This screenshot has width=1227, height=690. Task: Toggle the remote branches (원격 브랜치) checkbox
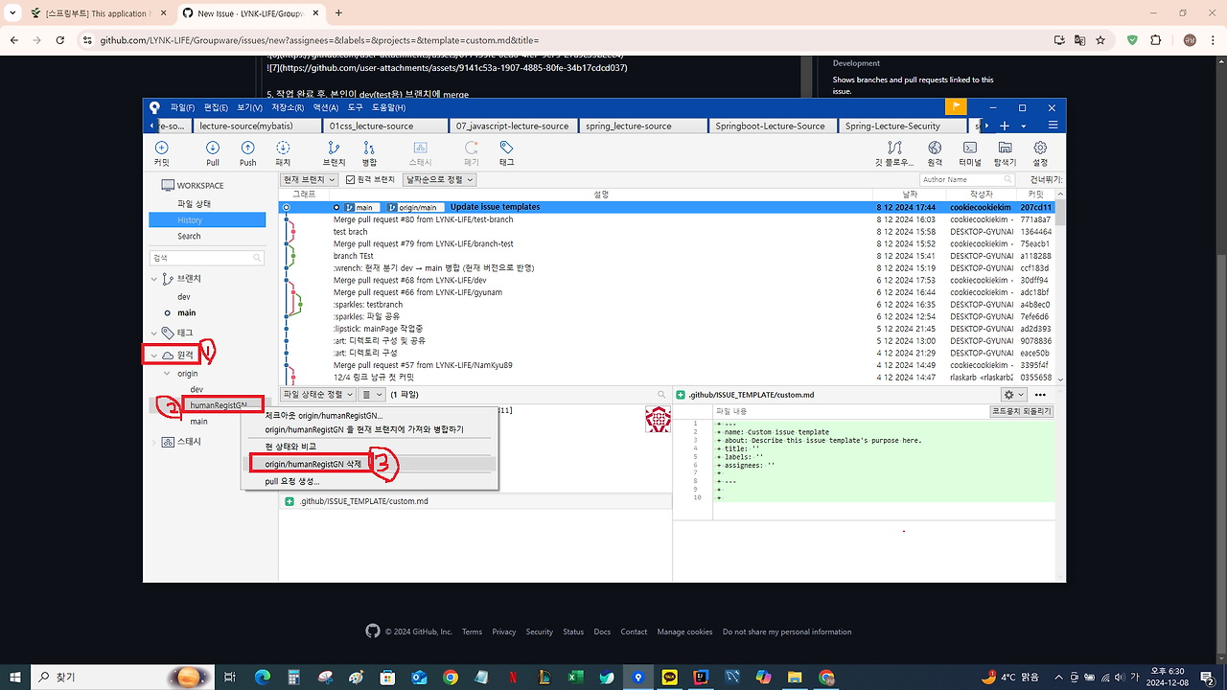[x=351, y=179]
